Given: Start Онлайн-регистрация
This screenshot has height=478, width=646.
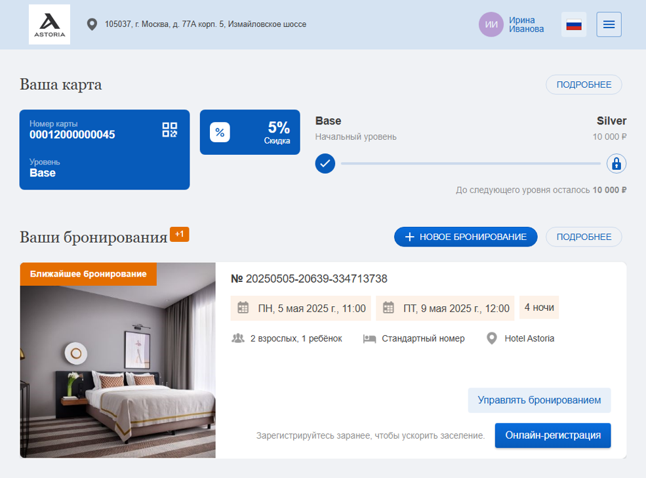Looking at the screenshot, I should click(553, 435).
